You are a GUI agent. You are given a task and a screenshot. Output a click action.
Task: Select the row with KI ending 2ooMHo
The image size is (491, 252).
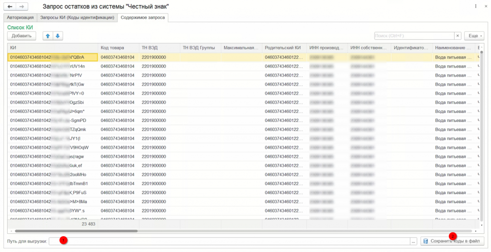243,175
